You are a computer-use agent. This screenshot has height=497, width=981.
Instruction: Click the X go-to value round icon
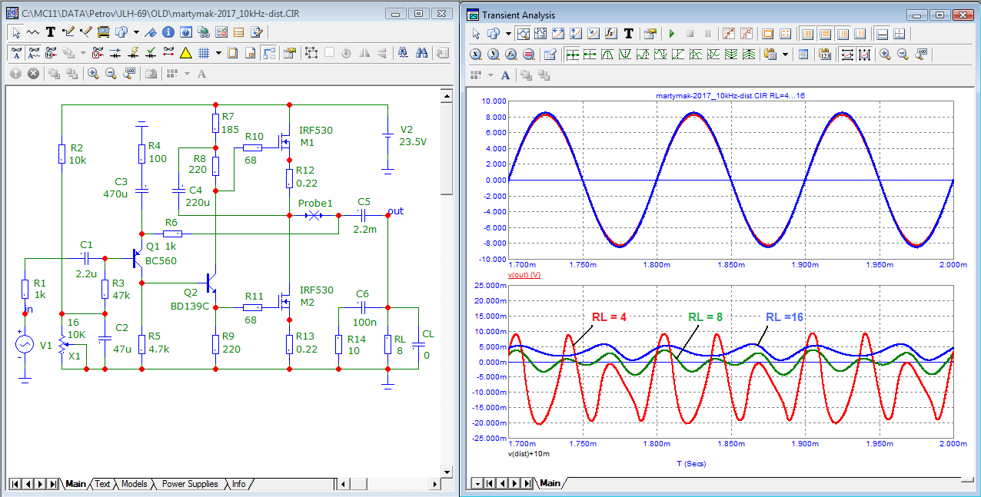tap(476, 54)
